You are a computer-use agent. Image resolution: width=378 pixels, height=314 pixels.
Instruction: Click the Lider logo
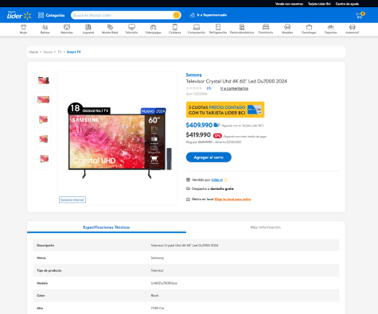[19, 15]
